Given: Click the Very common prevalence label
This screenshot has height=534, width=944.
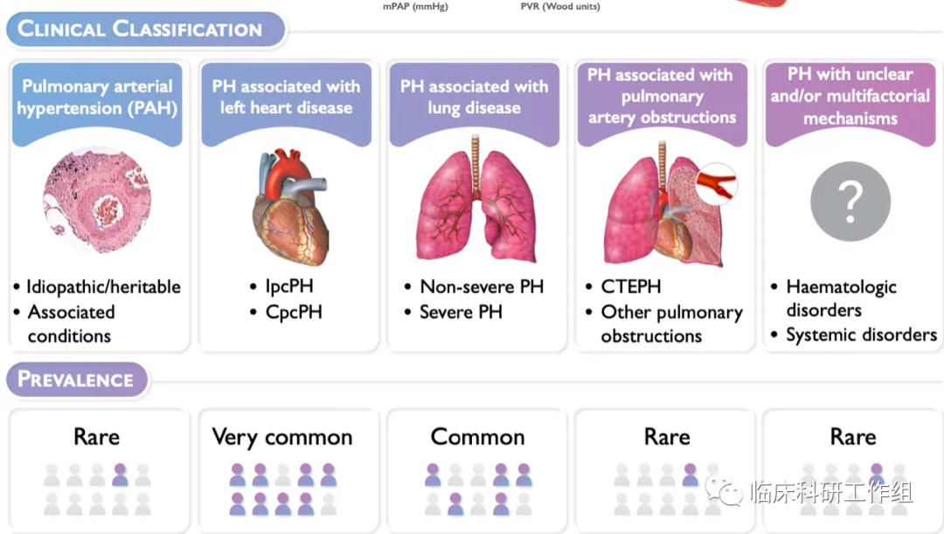Looking at the screenshot, I should pyautogui.click(x=282, y=437).
